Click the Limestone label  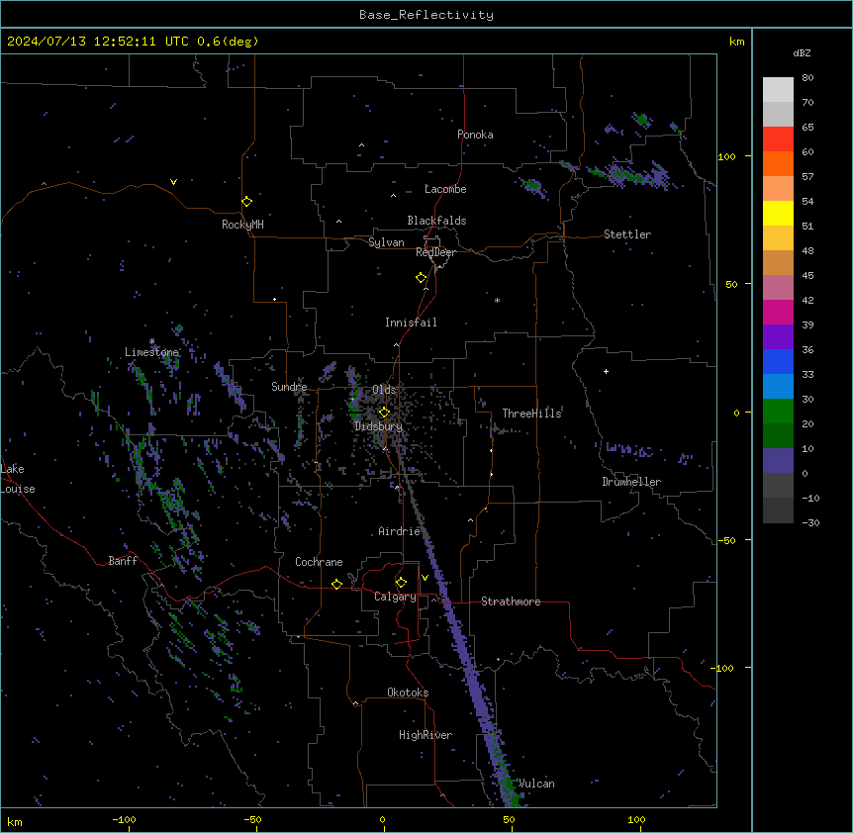tap(151, 352)
